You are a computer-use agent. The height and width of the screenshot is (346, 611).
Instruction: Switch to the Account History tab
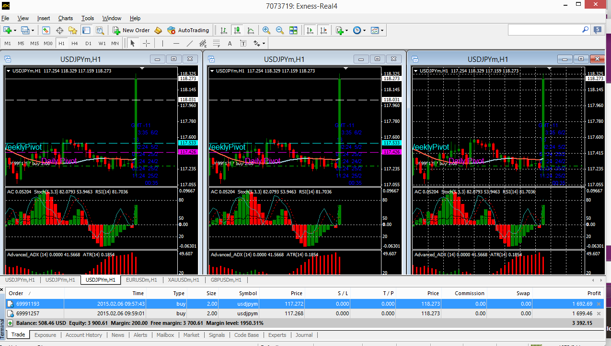point(84,335)
